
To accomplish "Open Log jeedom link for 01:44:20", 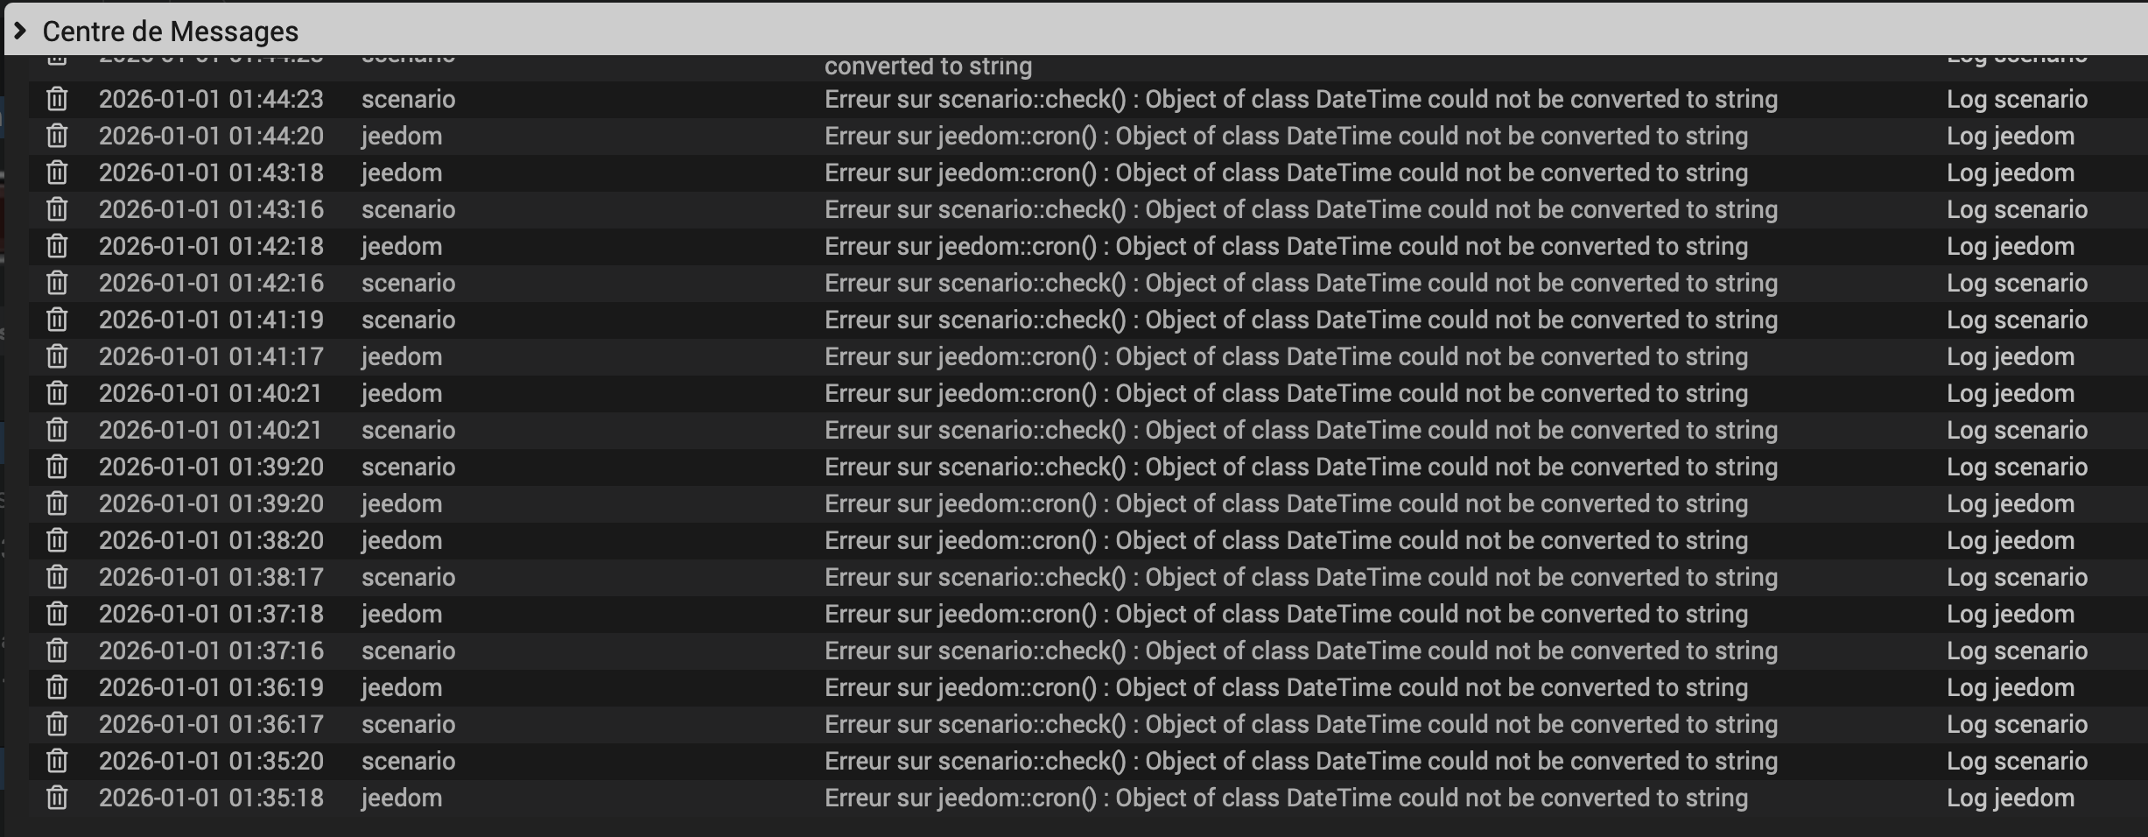I will (x=2010, y=136).
